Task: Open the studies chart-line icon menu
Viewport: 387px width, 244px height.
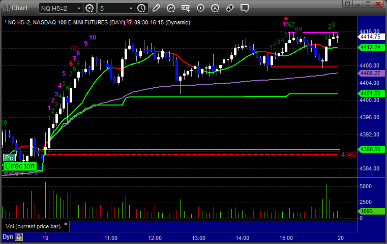Action: coord(171,8)
